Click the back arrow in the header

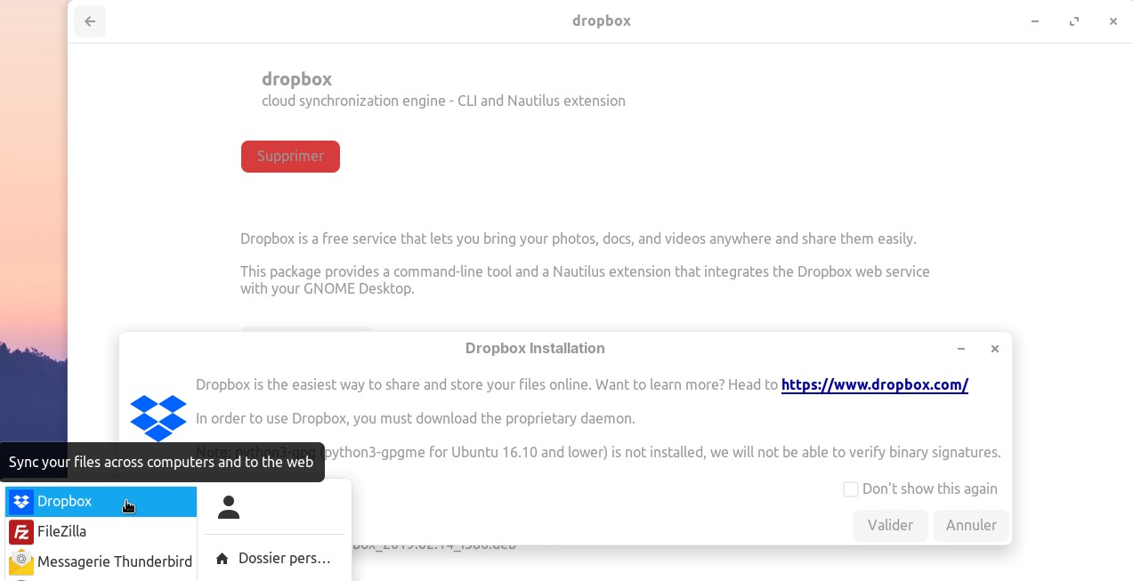[x=90, y=21]
